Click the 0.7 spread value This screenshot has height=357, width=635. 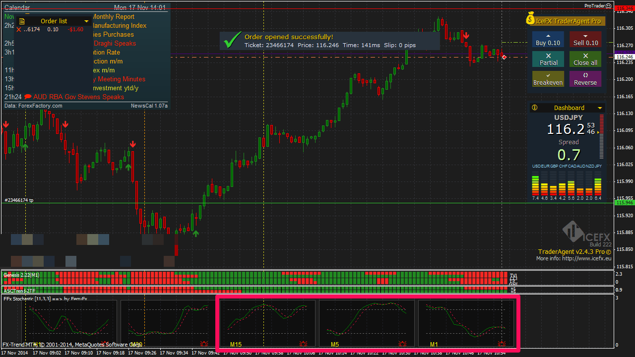569,155
